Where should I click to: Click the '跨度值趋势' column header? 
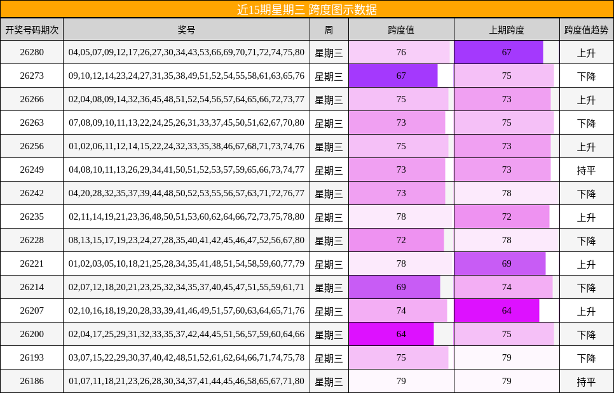click(x=587, y=30)
